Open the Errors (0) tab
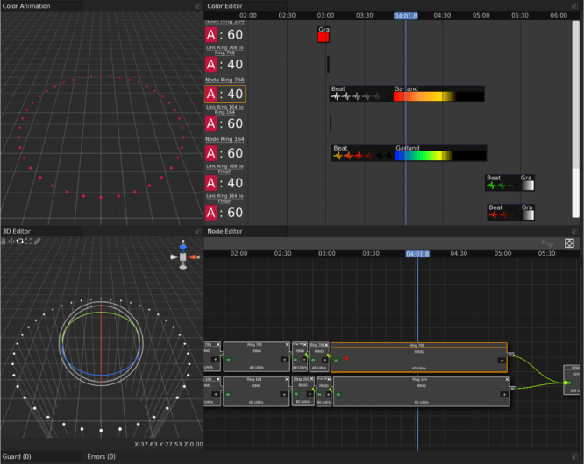The image size is (584, 464). tap(102, 457)
